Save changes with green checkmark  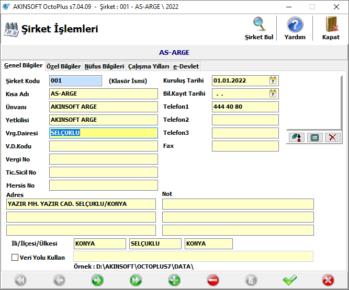click(289, 280)
